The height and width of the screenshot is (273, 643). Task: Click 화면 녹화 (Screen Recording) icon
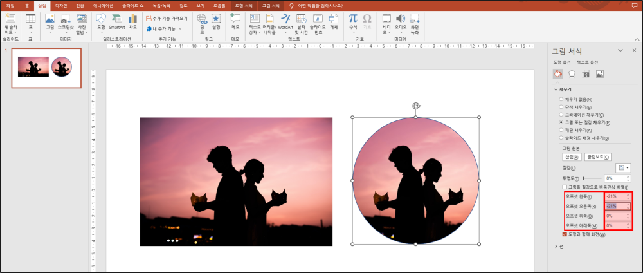pos(414,19)
